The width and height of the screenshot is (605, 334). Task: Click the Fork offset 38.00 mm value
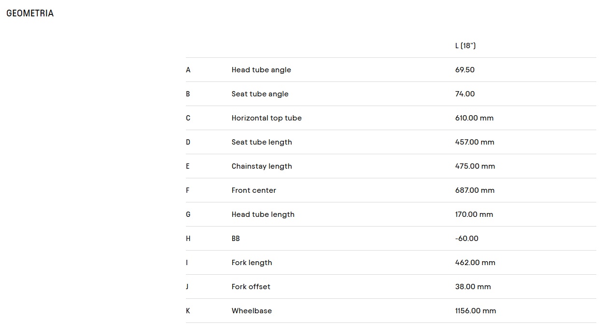tap(473, 287)
